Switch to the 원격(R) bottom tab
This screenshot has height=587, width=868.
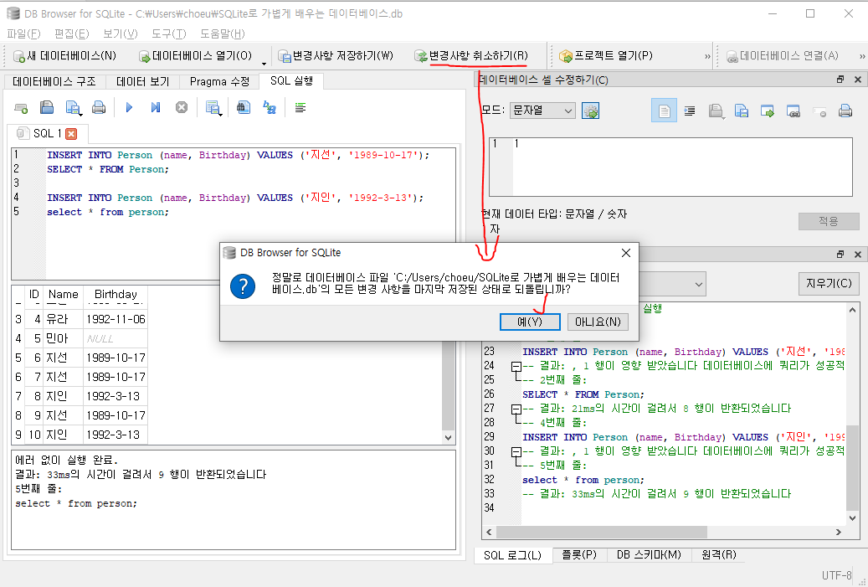tap(719, 555)
